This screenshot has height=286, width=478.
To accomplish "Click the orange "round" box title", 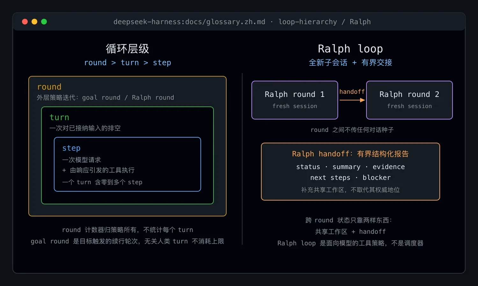I will point(49,87).
